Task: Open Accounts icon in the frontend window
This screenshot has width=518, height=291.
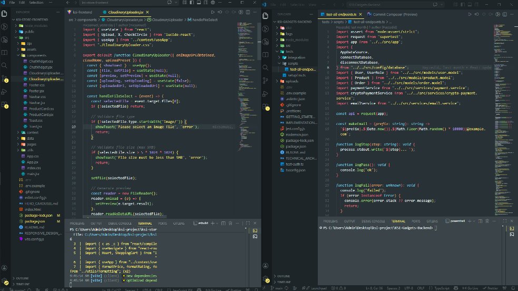Action: point(5,268)
